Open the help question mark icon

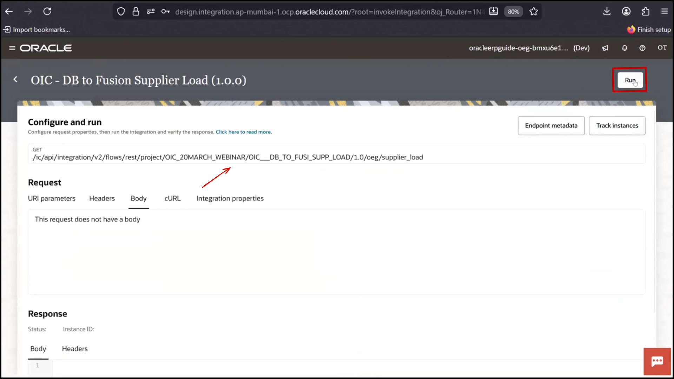tap(642, 48)
